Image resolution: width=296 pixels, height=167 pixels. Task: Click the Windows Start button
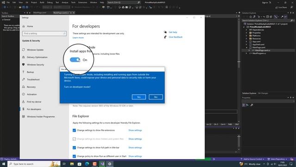(x=4, y=164)
